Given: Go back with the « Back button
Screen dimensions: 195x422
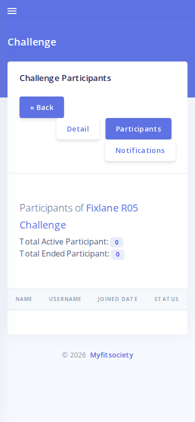Looking at the screenshot, I should click(41, 107).
